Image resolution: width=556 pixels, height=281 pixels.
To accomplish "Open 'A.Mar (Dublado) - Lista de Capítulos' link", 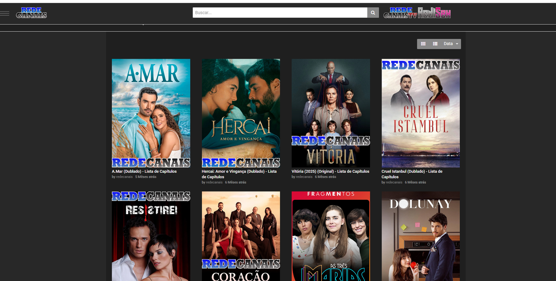I will [x=144, y=171].
